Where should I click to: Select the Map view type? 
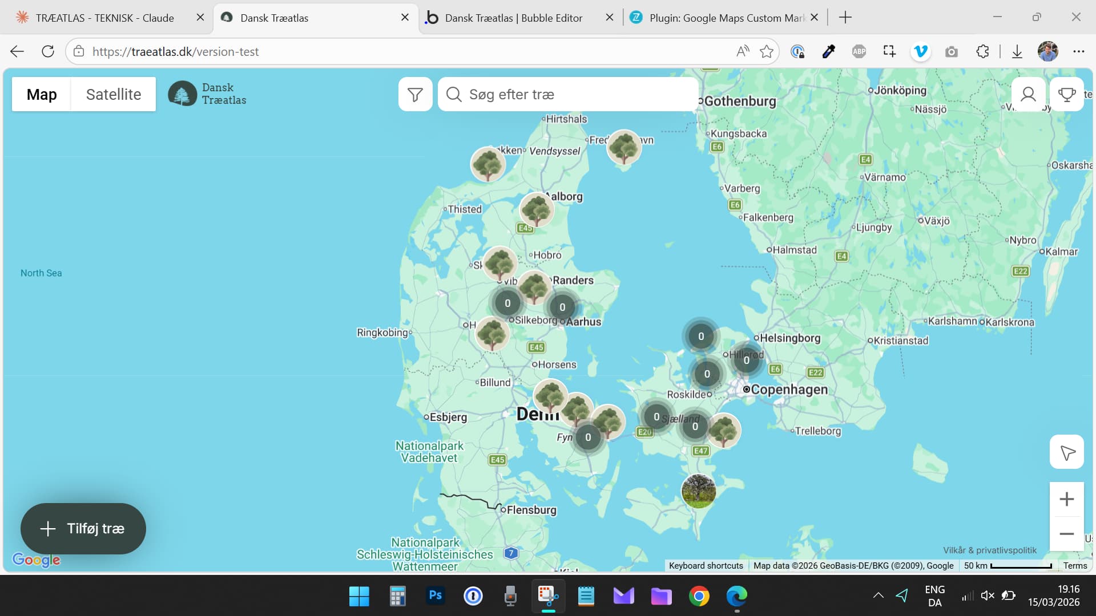[x=42, y=94]
